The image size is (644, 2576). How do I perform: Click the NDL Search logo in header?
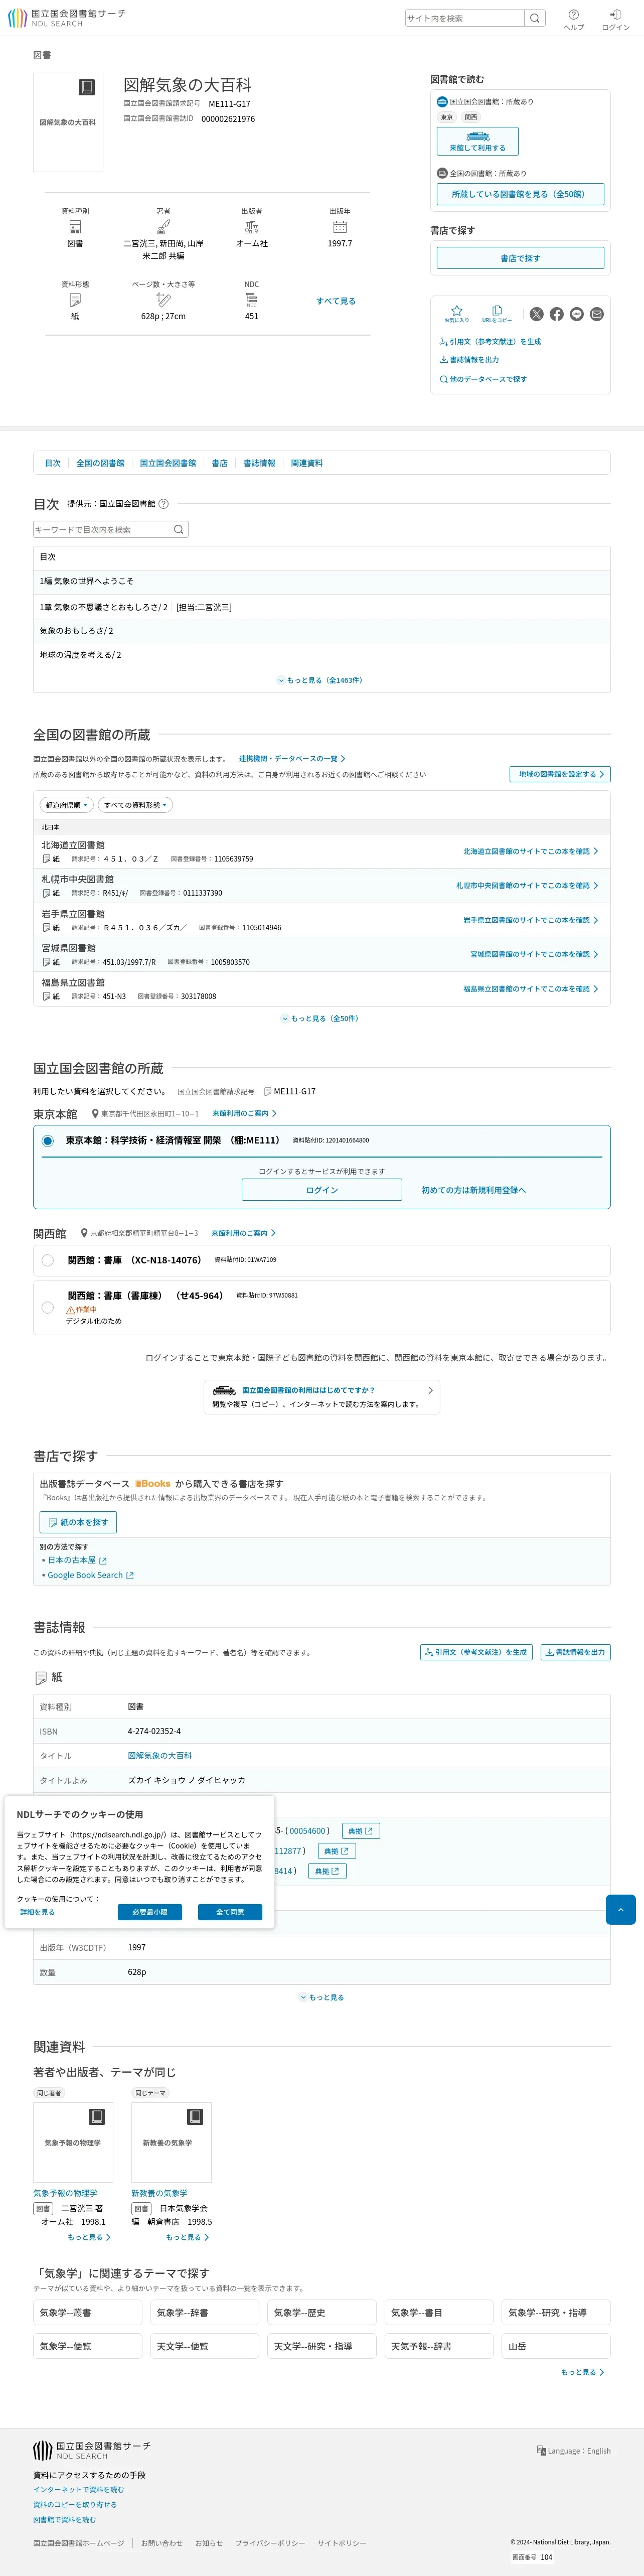pos(66,18)
